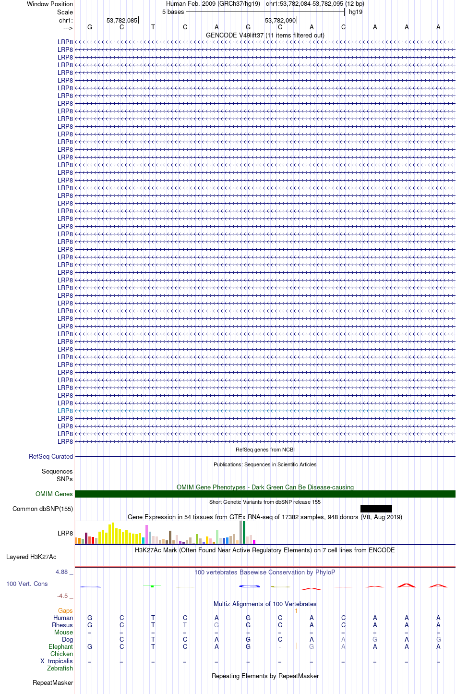
Task: Click the Layered H3K27Ac side label
Action: 31,557
